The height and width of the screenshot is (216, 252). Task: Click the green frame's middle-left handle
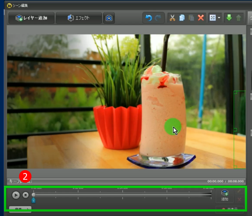pos(235,130)
